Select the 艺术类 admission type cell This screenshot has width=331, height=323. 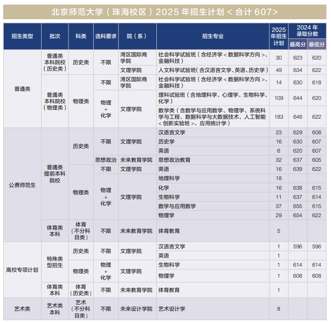(x=22, y=309)
